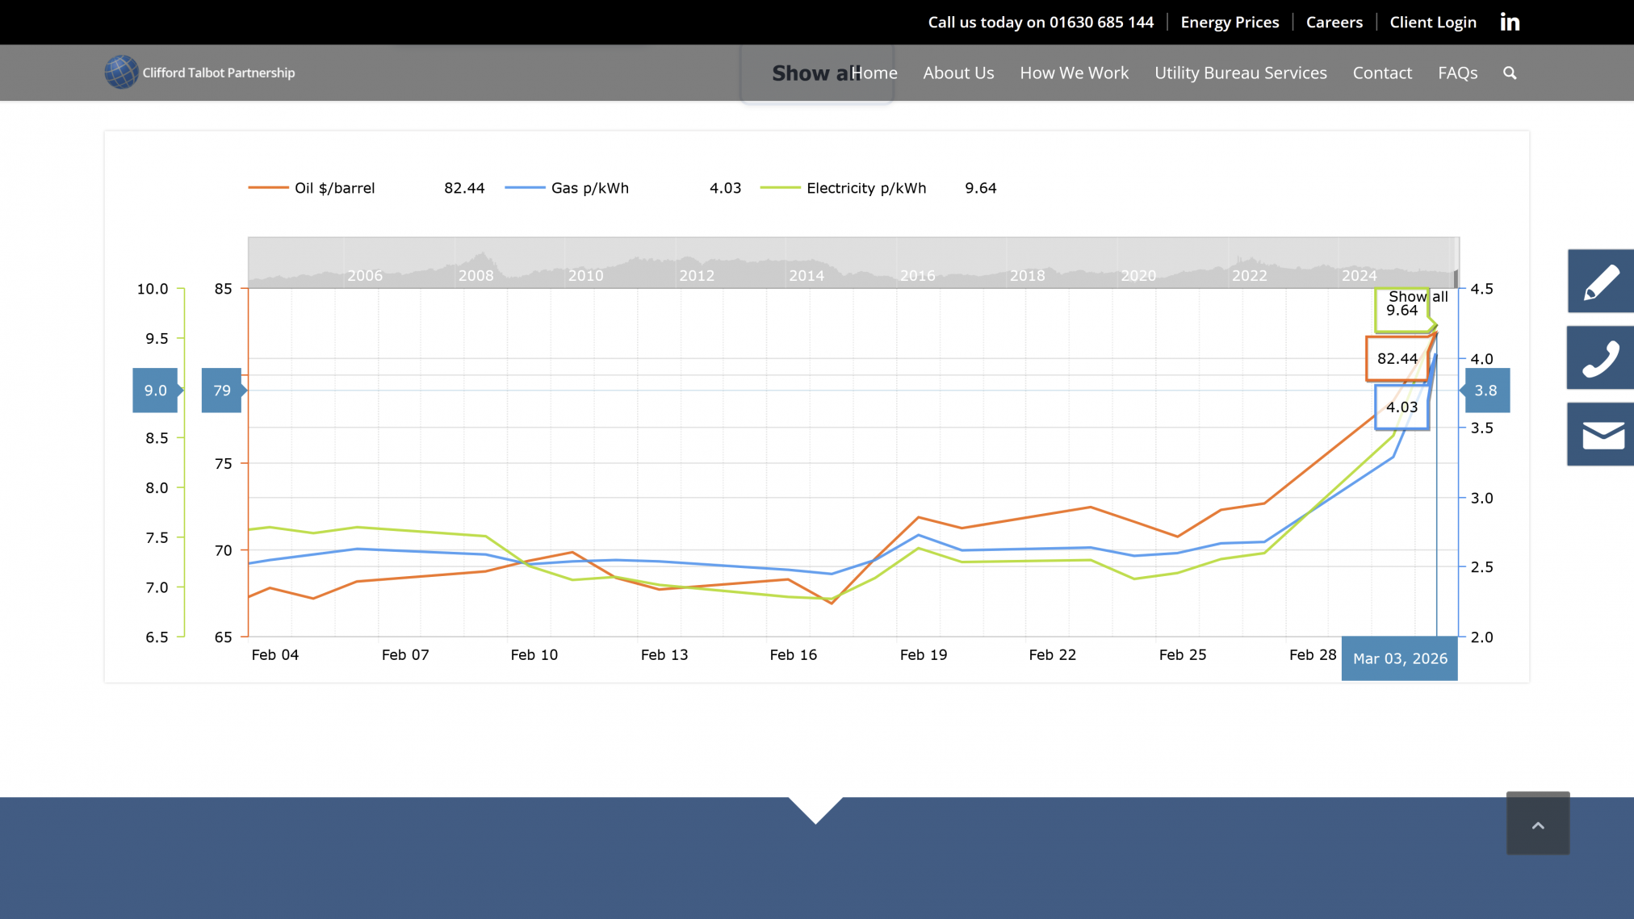Open the LinkedIn page via the header icon
Screen dimensions: 1634x919
(1509, 22)
